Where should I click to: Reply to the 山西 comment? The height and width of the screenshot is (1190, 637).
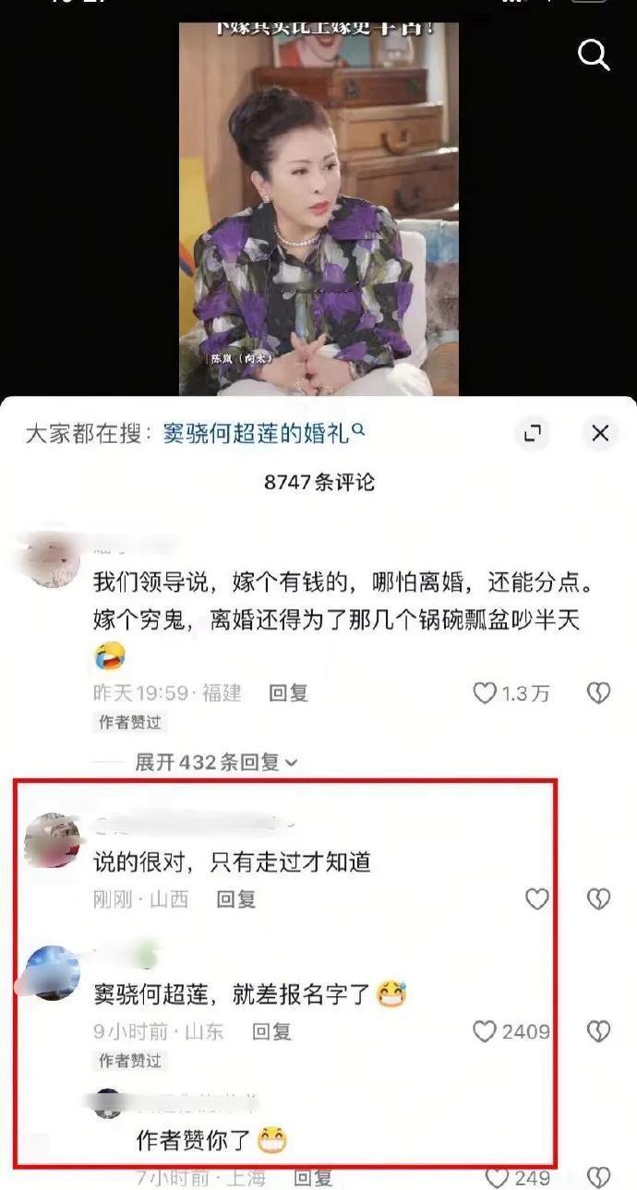(235, 898)
